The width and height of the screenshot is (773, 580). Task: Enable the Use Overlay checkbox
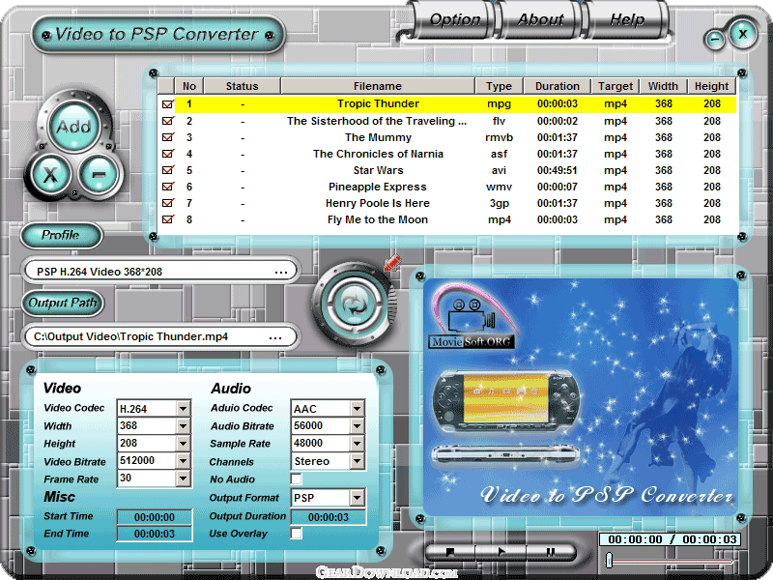point(297,534)
